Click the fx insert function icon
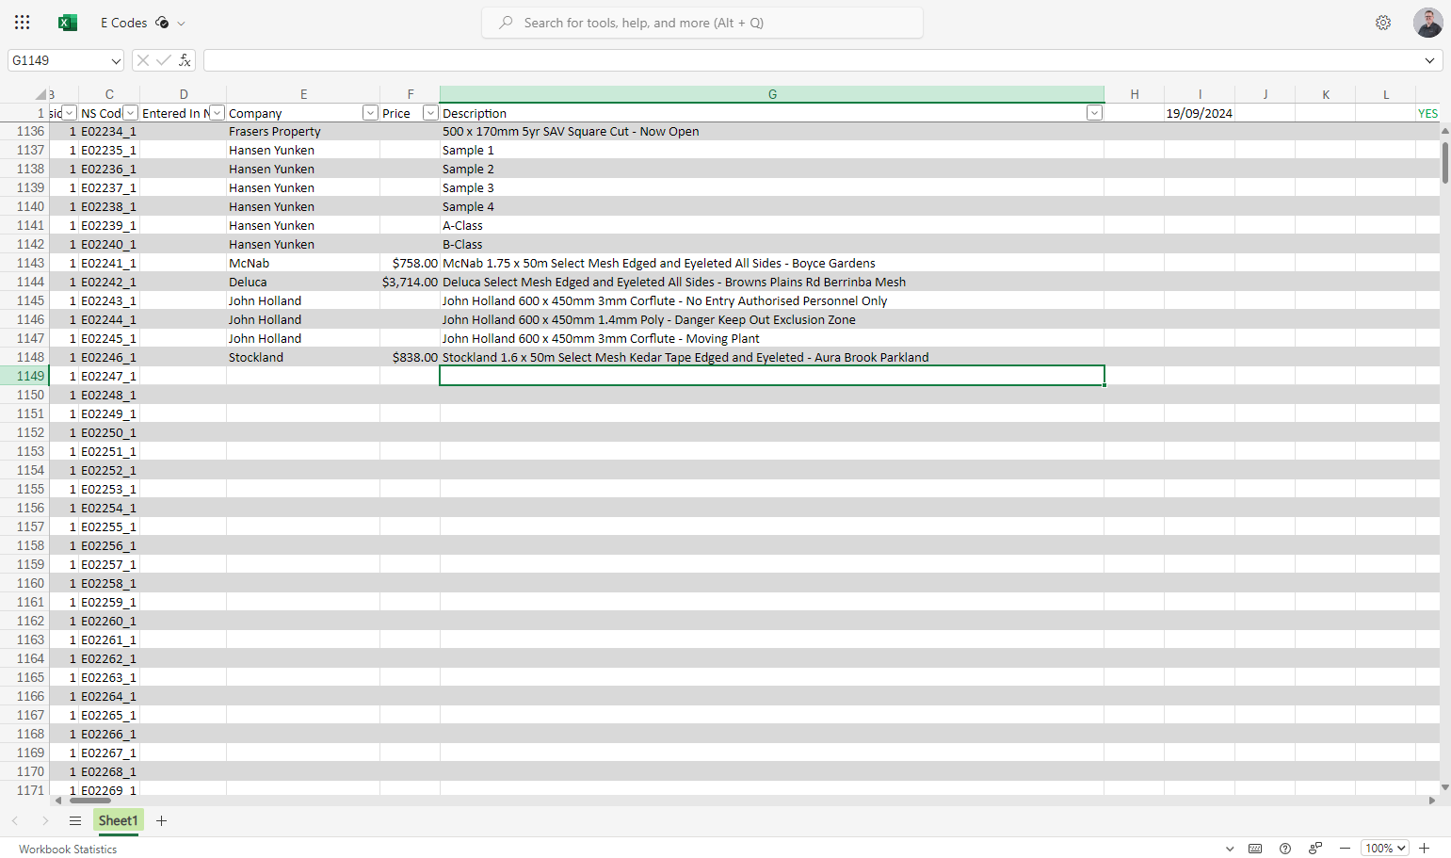Screen dimensions: 1451x858 [185, 60]
